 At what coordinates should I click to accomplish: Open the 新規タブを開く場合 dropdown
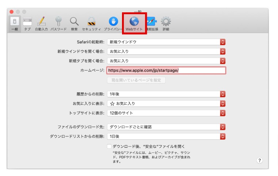[x=167, y=61]
